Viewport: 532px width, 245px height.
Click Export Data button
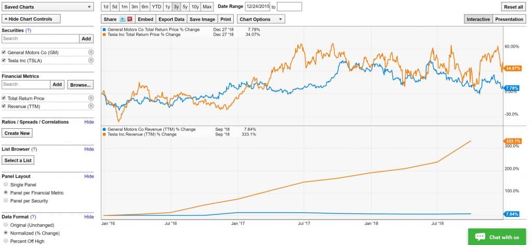pyautogui.click(x=171, y=19)
